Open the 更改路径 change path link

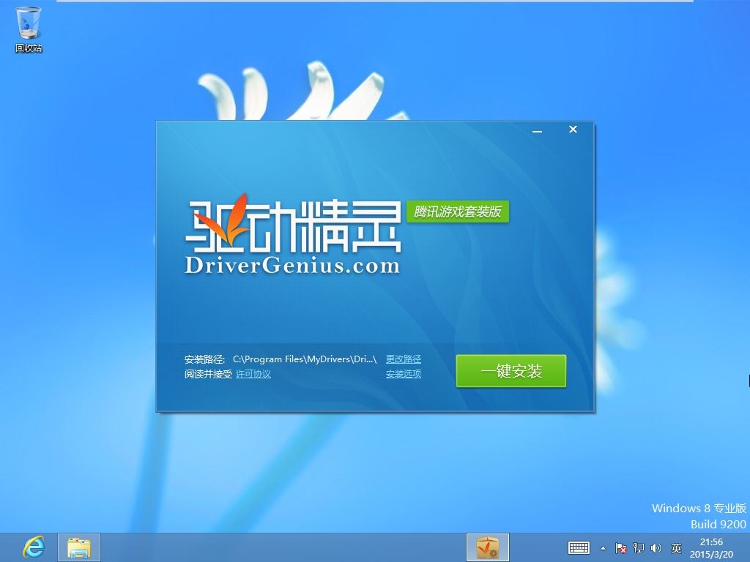point(404,359)
